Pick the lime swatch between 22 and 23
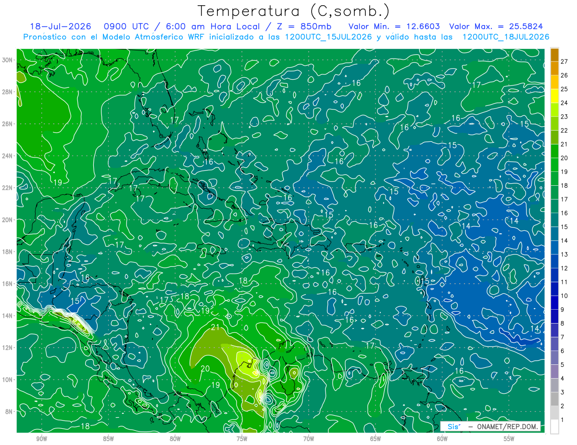The image size is (577, 445). (x=554, y=123)
